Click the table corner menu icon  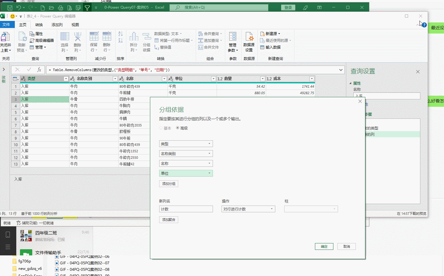click(x=15, y=79)
